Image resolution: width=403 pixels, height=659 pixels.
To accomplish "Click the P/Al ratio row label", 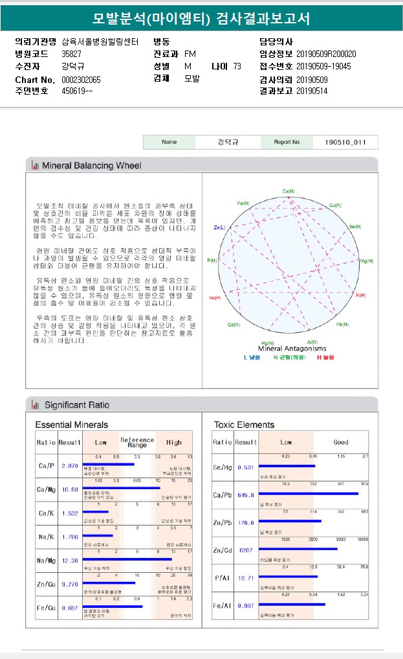I will pyautogui.click(x=223, y=578).
